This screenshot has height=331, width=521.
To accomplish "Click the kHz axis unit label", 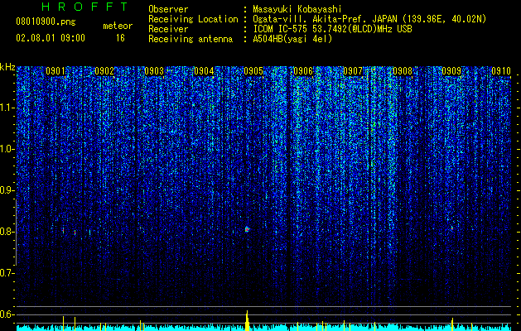I will coord(7,67).
